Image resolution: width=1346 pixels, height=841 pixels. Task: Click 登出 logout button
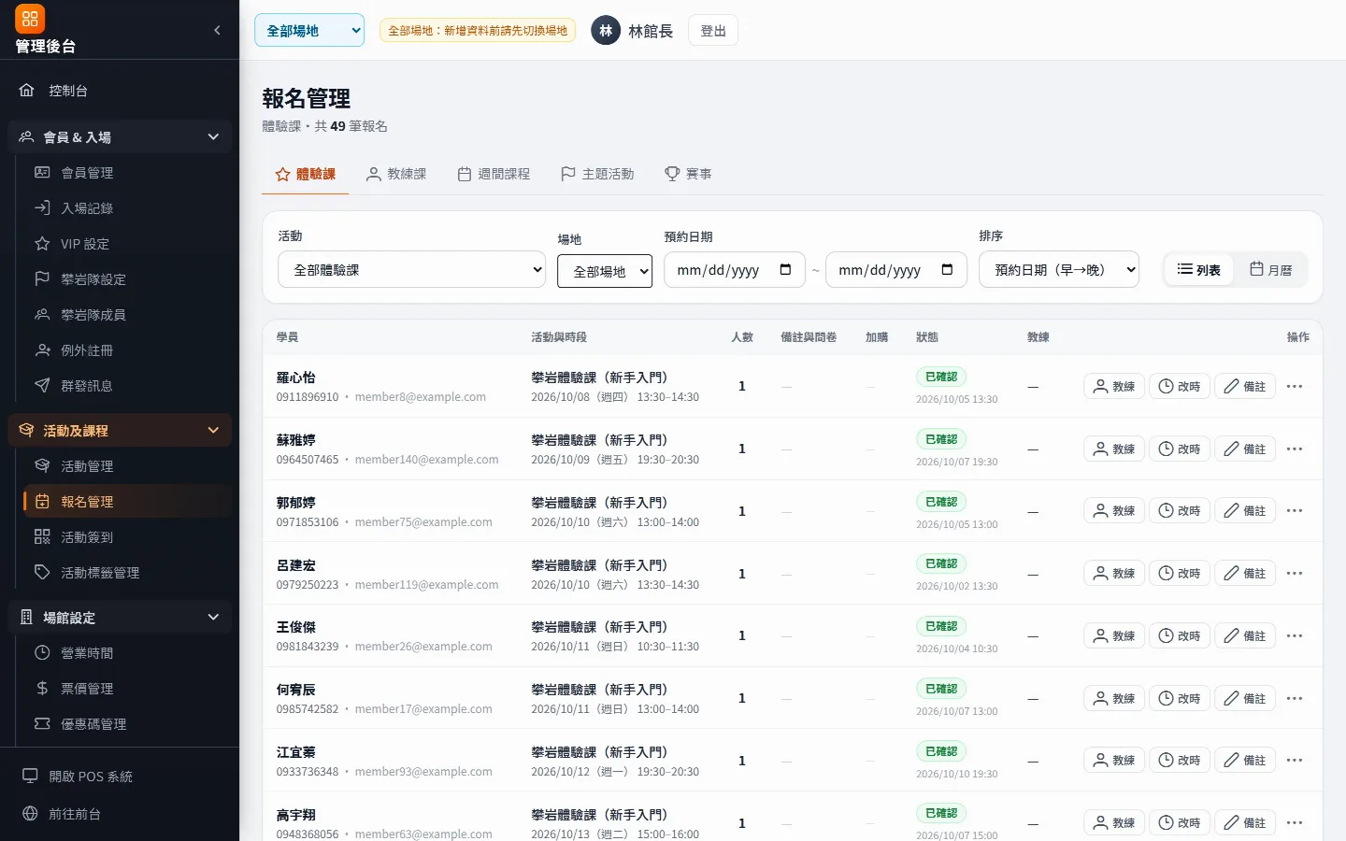pyautogui.click(x=713, y=31)
